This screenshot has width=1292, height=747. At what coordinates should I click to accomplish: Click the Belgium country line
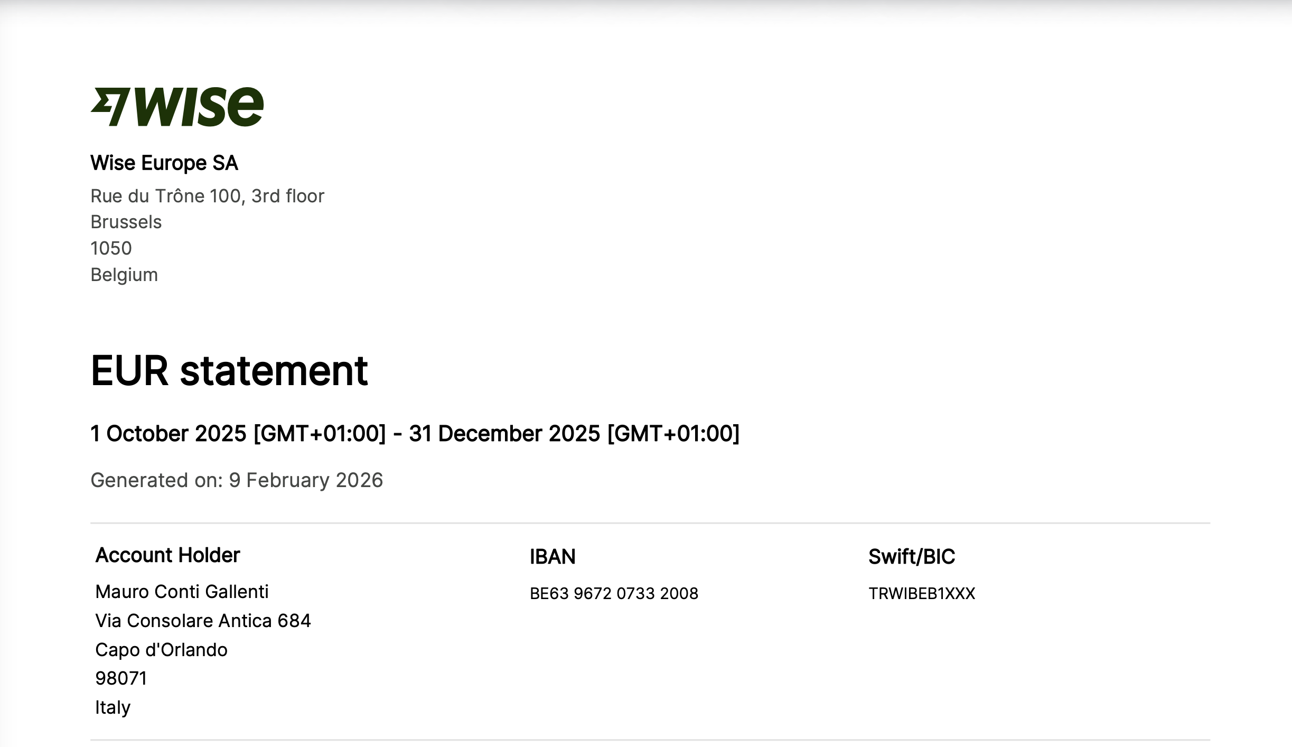pos(124,275)
